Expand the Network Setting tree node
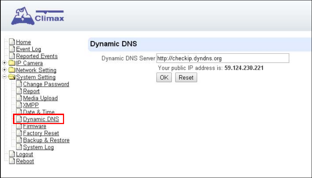The height and width of the screenshot is (178, 312). (4, 70)
